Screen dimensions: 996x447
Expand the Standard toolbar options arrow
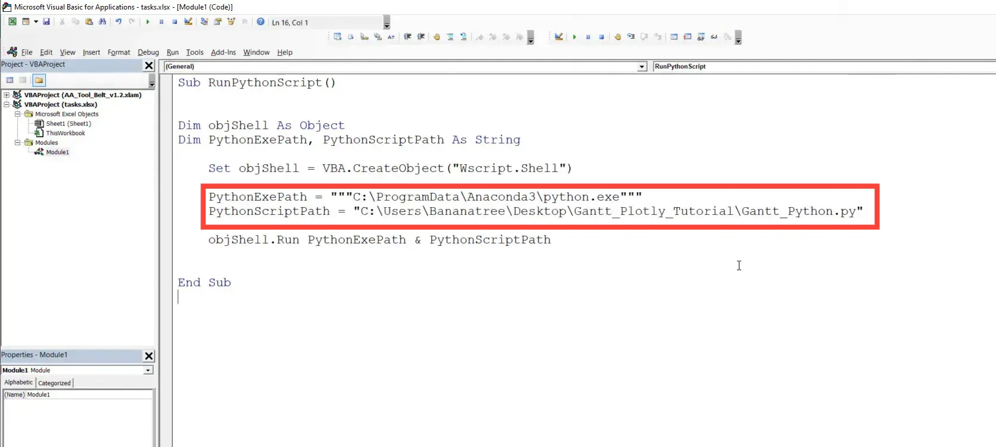tap(386, 23)
